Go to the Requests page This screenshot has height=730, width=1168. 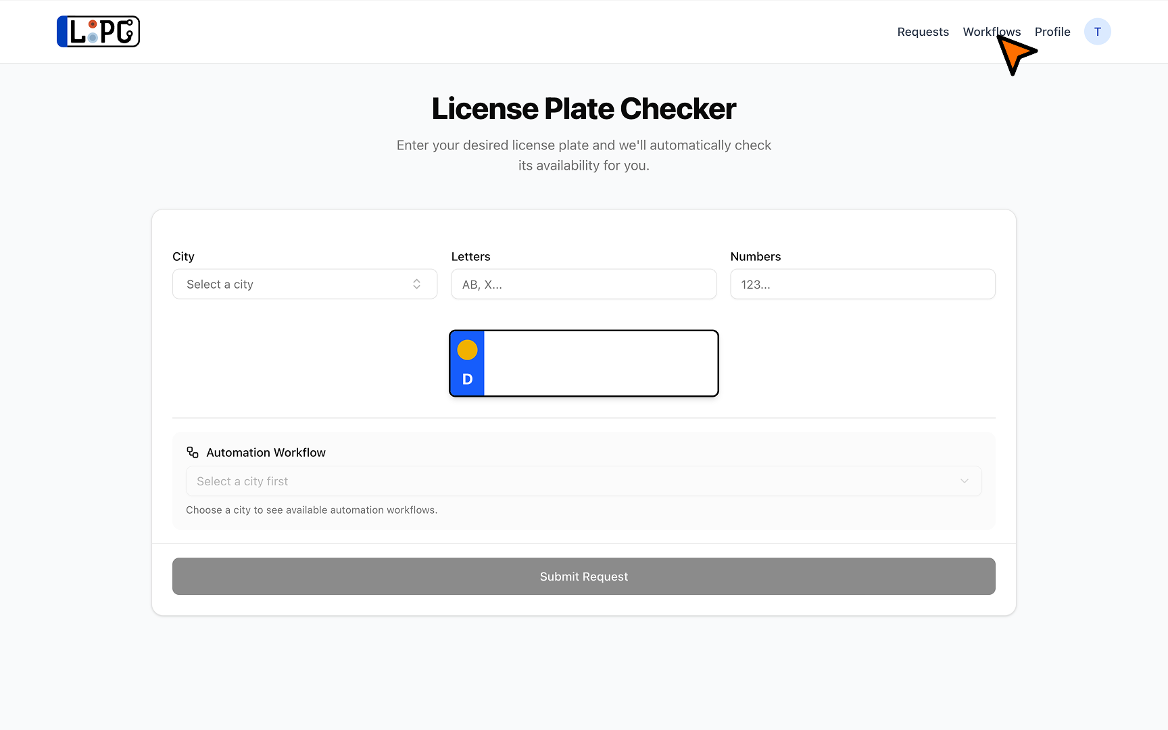pos(923,32)
